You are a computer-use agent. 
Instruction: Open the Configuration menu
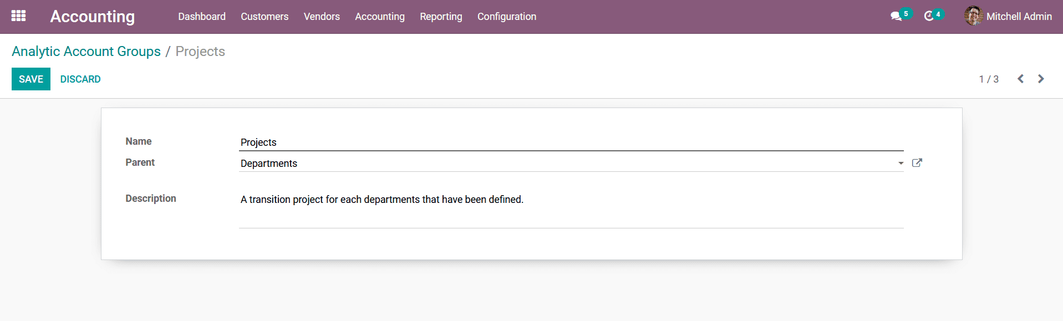coord(507,17)
